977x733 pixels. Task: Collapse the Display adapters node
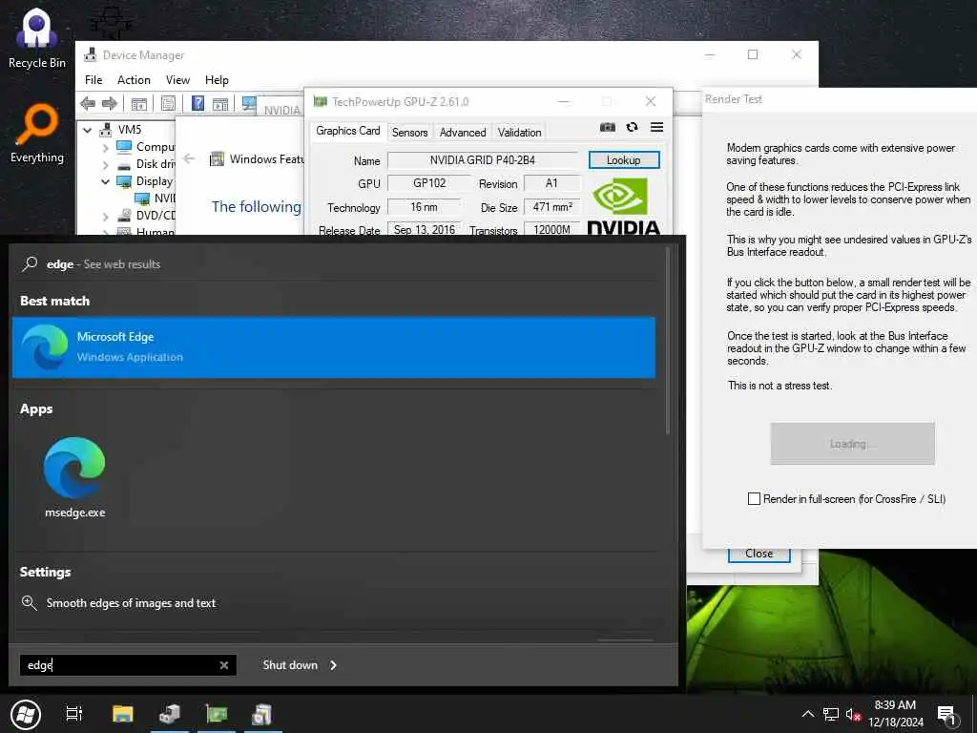point(105,182)
